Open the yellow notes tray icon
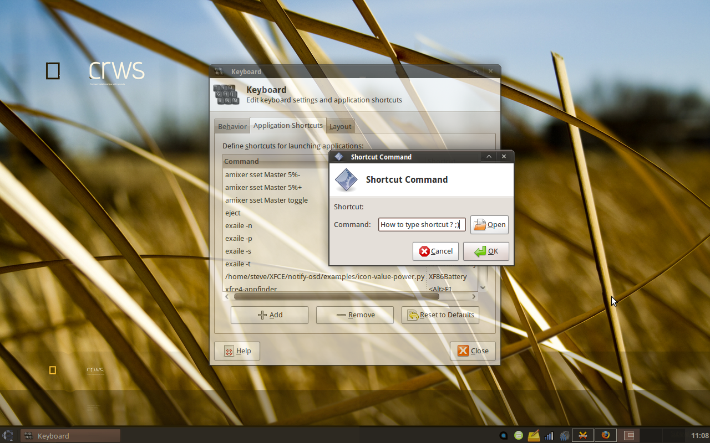 coord(534,436)
